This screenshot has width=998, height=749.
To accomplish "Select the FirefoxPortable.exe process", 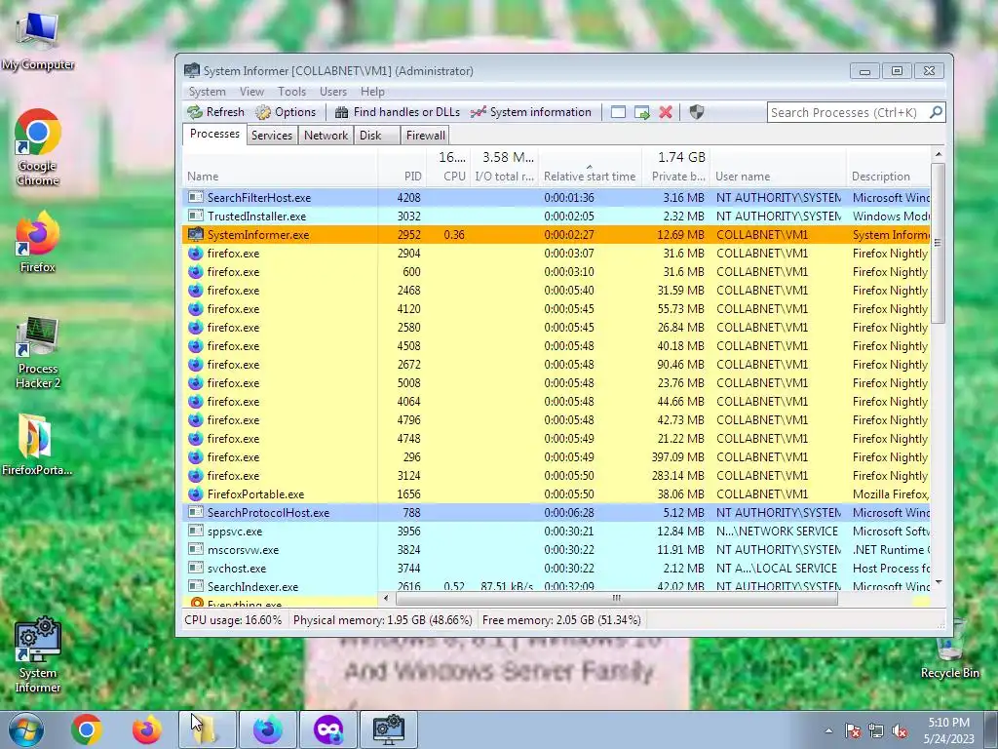I will 557,493.
